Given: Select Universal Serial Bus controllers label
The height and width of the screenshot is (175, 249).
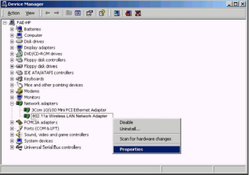Looking at the screenshot, I should coord(52,147).
